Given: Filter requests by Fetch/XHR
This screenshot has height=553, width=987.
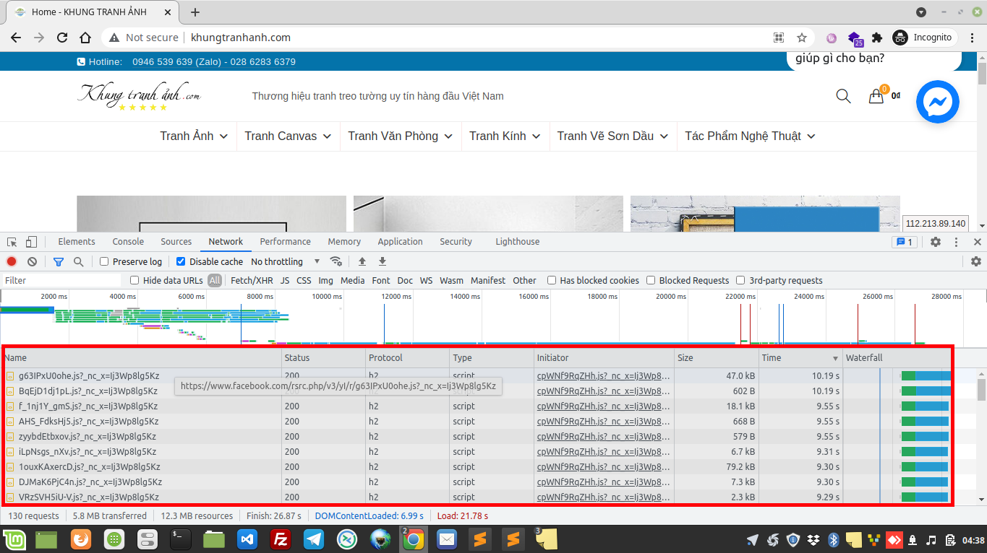Looking at the screenshot, I should pyautogui.click(x=252, y=280).
